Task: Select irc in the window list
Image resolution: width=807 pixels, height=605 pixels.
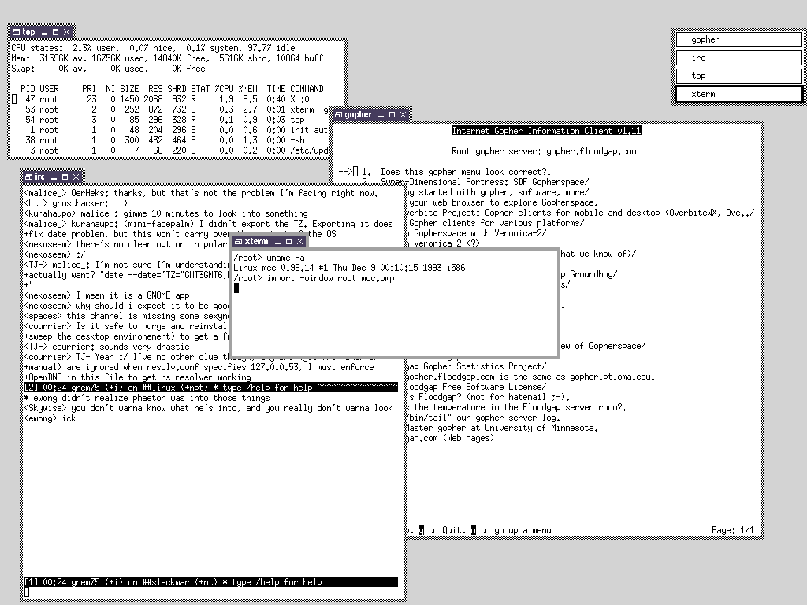Action: click(x=738, y=58)
